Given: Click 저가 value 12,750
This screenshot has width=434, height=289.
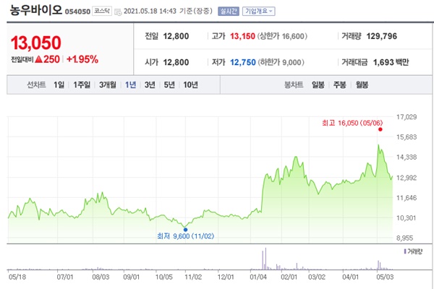Looking at the screenshot, I should 243,62.
